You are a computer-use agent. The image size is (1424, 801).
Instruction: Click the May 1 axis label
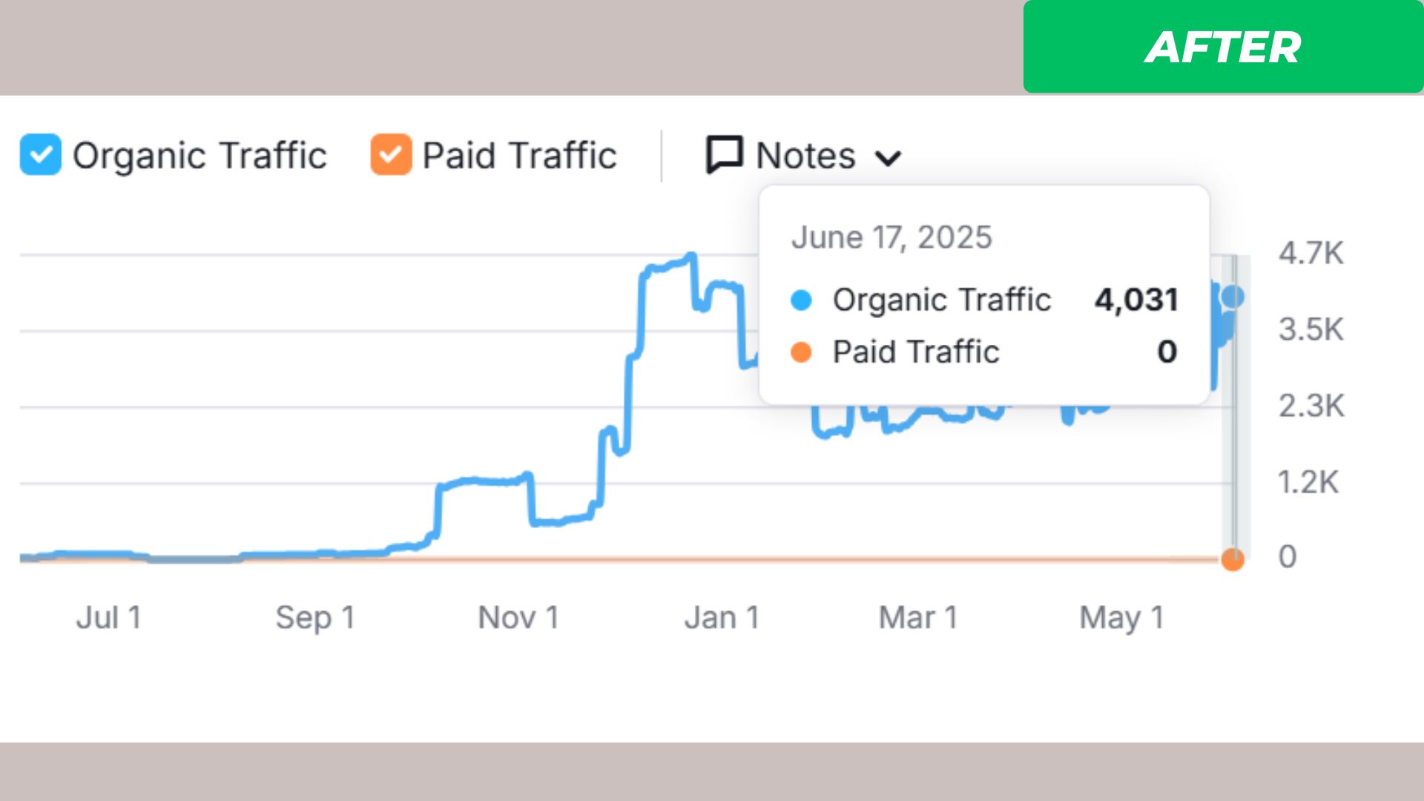tap(1121, 617)
